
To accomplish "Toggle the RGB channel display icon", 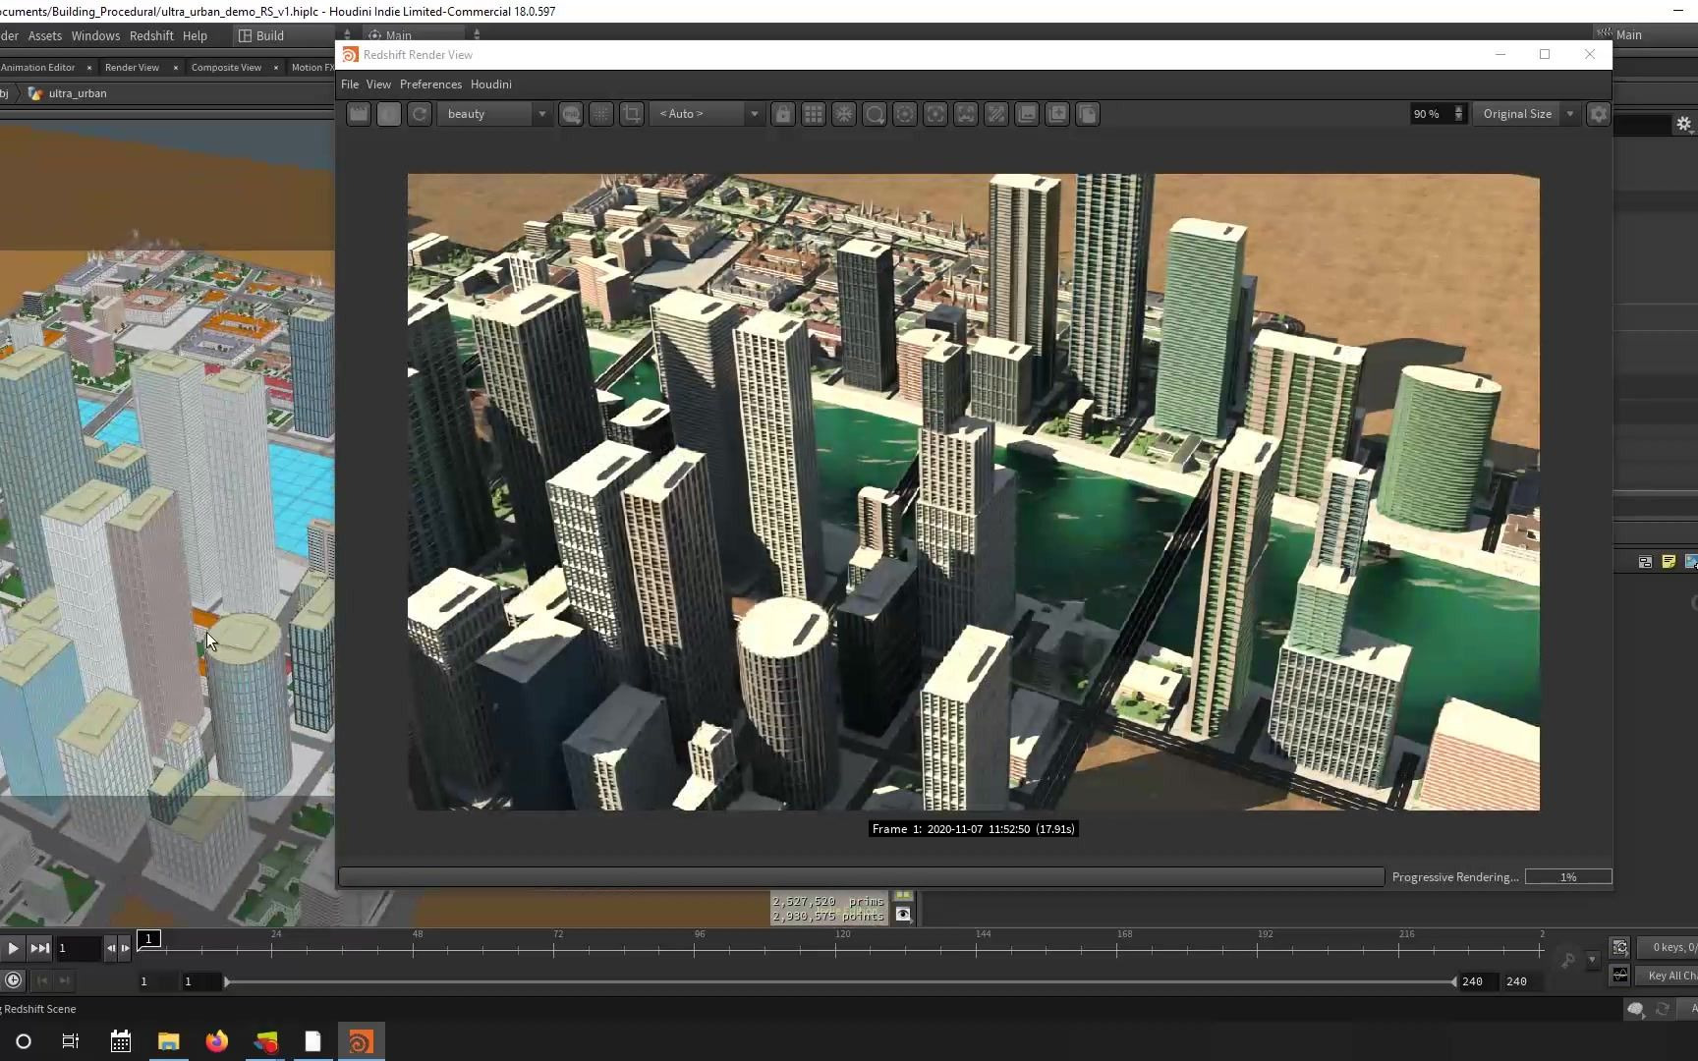I will click(x=571, y=114).
